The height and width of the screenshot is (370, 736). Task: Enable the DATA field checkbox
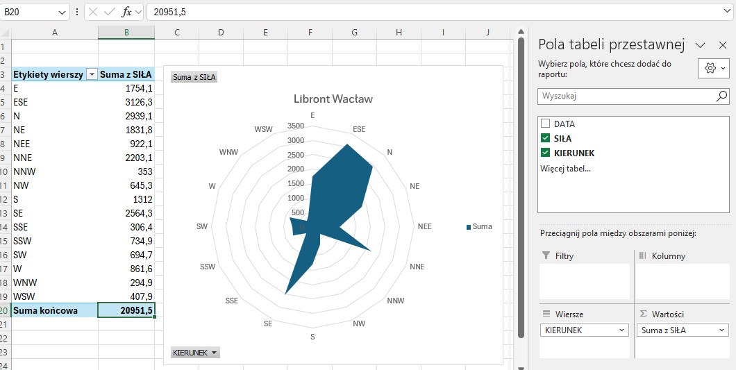[x=545, y=124]
